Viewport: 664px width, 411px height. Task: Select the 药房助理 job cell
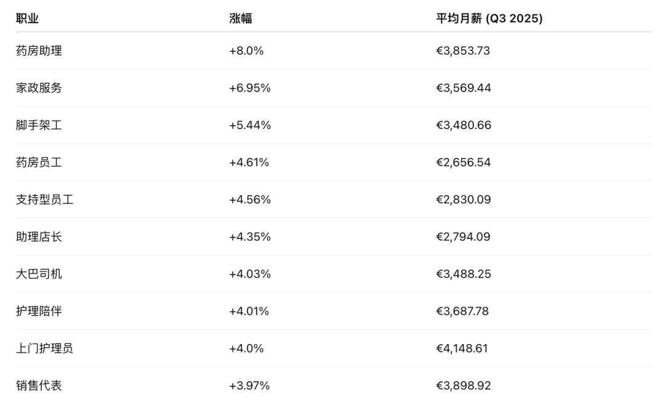tap(39, 51)
